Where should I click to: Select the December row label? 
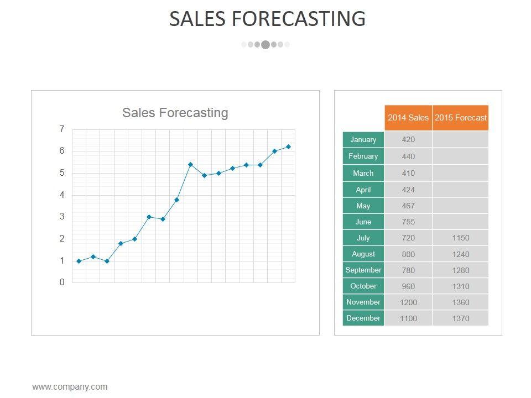363,318
